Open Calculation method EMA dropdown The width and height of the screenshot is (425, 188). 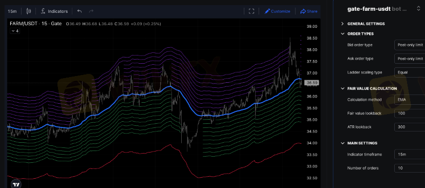click(410, 100)
